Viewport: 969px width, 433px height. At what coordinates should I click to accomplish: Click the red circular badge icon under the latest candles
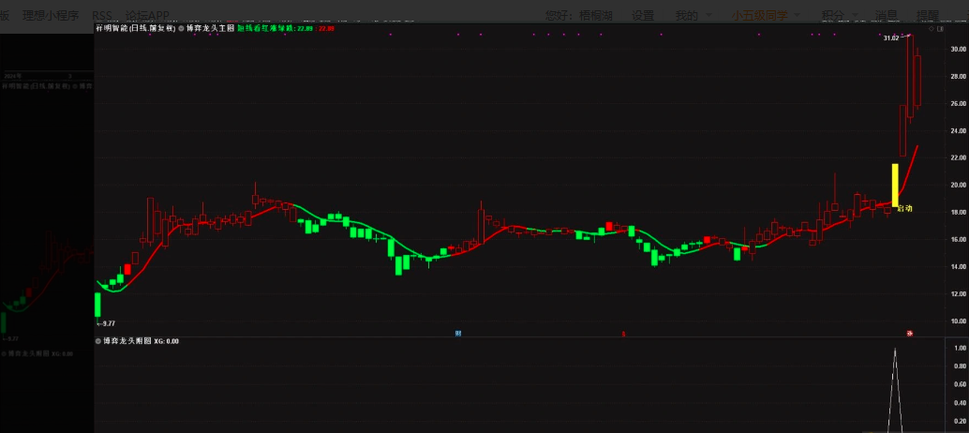[909, 333]
